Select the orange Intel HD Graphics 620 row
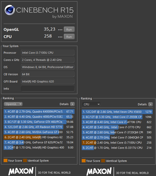 (x=38, y=137)
